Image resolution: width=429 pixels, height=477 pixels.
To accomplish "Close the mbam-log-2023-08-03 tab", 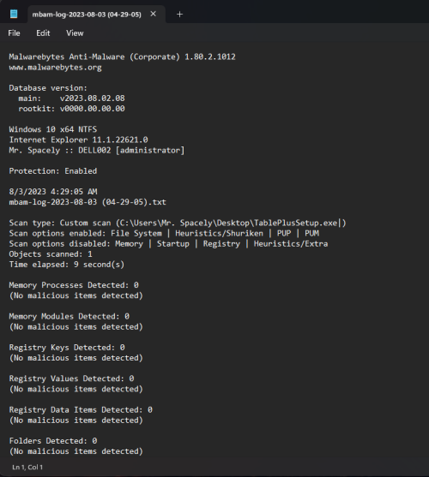I will (x=154, y=14).
